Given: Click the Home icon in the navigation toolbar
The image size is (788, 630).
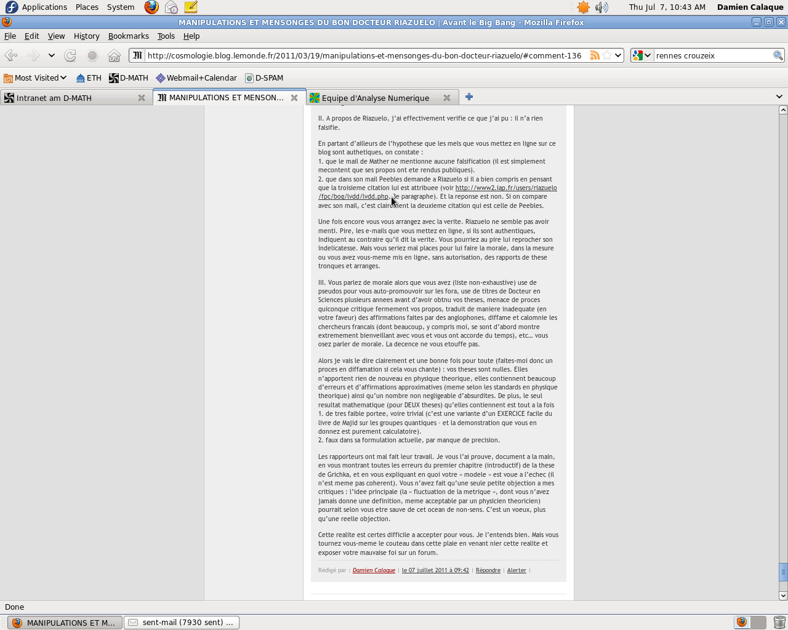Looking at the screenshot, I should tap(114, 55).
